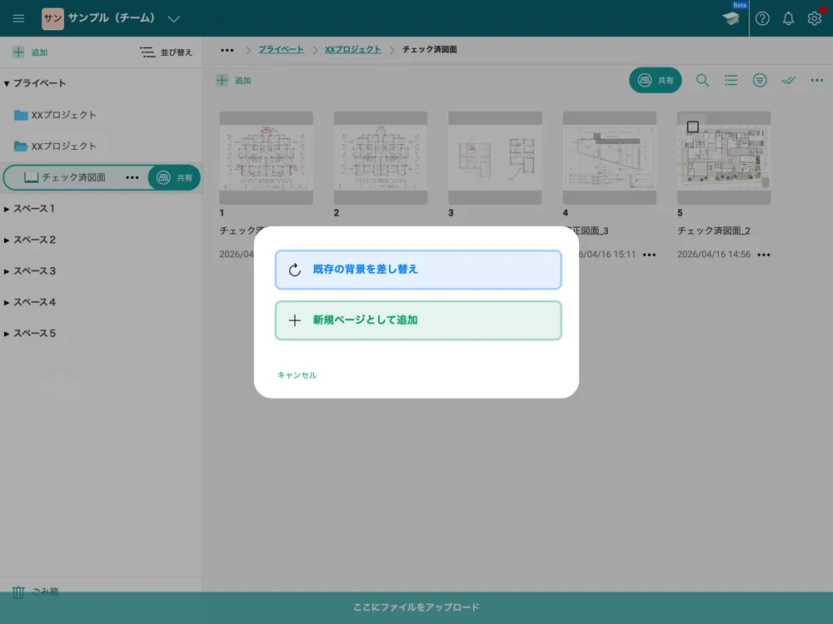Viewport: 833px width, 624px height.
Task: Click the 並び替え sort button
Action: point(167,52)
